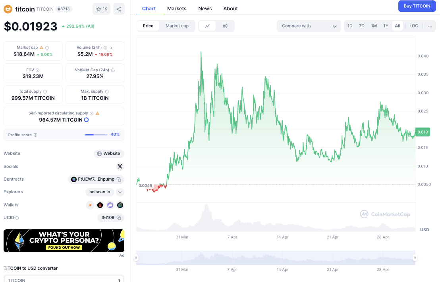Set chart range to 1Y
Screen dimensions: 440x282
click(386, 26)
